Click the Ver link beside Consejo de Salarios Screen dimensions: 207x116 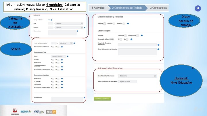(x=49, y=20)
